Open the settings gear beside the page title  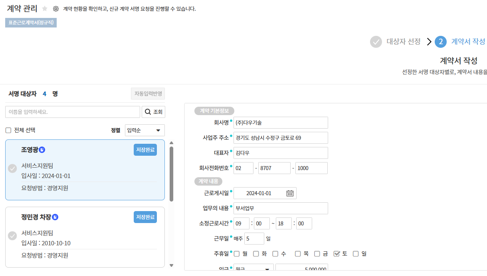56,9
